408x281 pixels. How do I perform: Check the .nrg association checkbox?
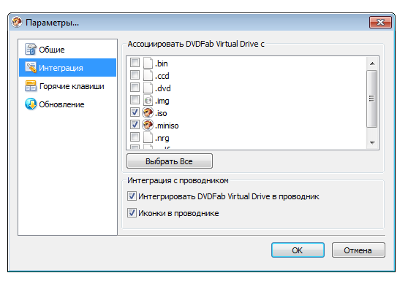click(x=135, y=137)
